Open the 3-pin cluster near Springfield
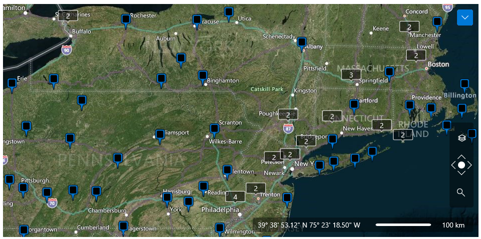This screenshot has height=239, width=481. [351, 75]
